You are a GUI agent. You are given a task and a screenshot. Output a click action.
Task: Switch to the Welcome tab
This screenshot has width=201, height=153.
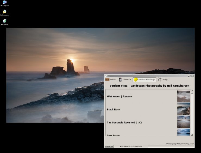click(111, 80)
